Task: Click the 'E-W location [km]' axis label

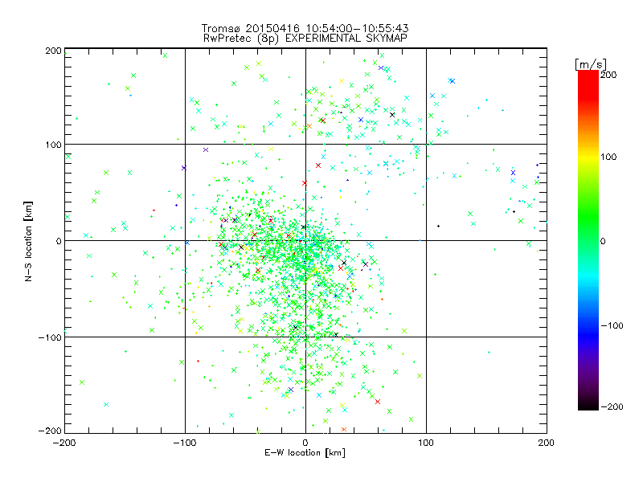Action: (x=305, y=452)
